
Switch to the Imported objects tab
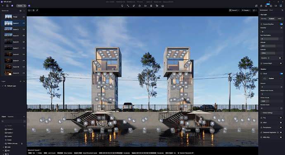coord(11,117)
